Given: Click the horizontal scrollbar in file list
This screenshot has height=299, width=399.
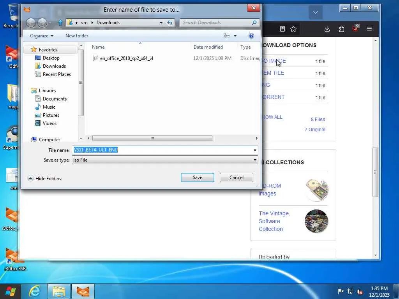Looking at the screenshot, I should coord(152,138).
